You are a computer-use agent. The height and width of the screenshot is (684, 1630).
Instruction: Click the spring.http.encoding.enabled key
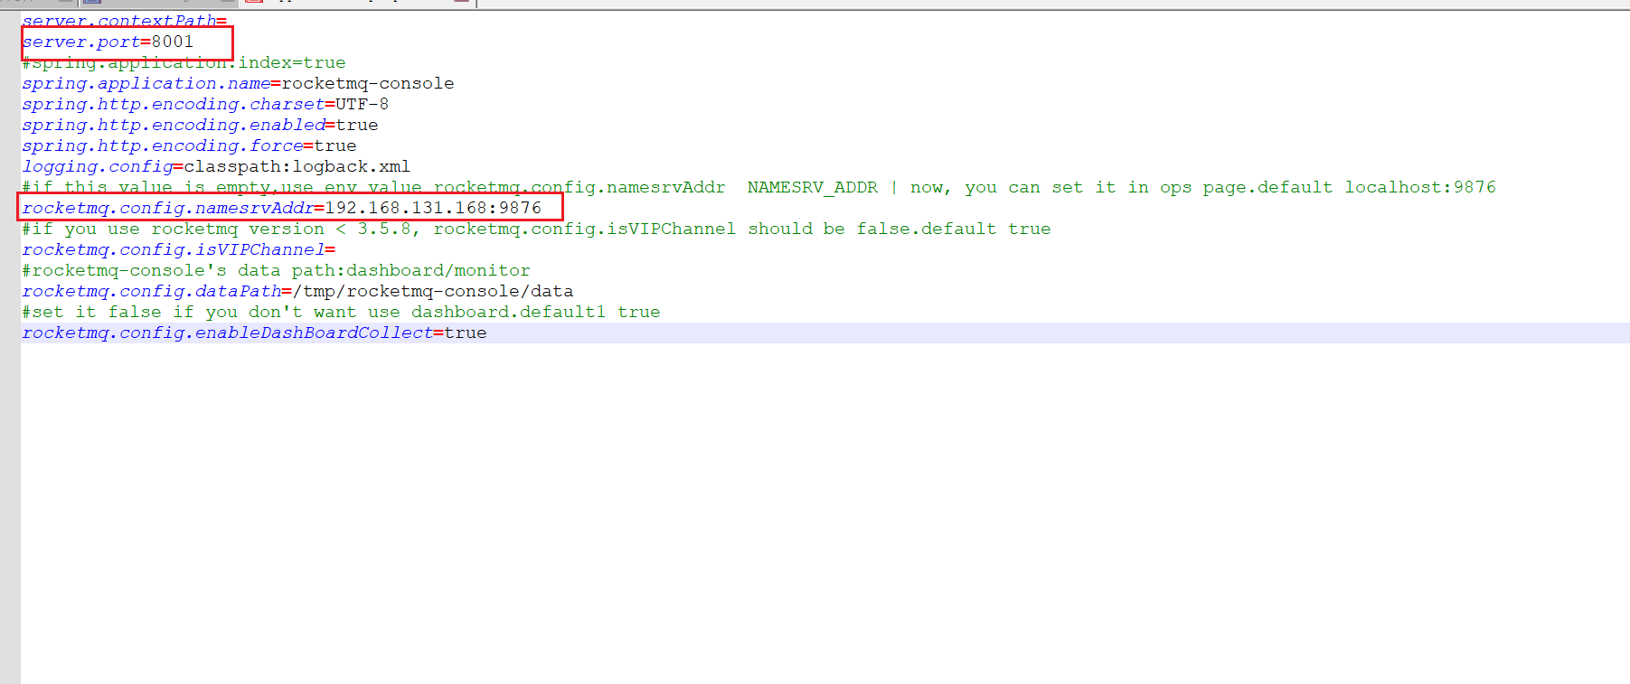(x=174, y=125)
